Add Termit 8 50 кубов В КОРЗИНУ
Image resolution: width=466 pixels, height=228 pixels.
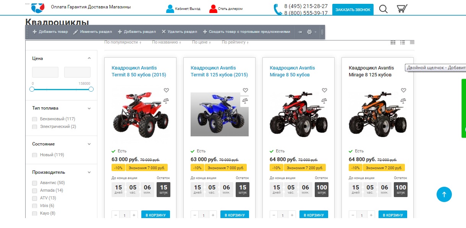tap(155, 215)
